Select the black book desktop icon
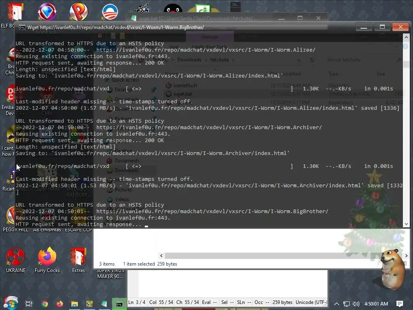The width and height of the screenshot is (413, 310). (x=235, y=7)
